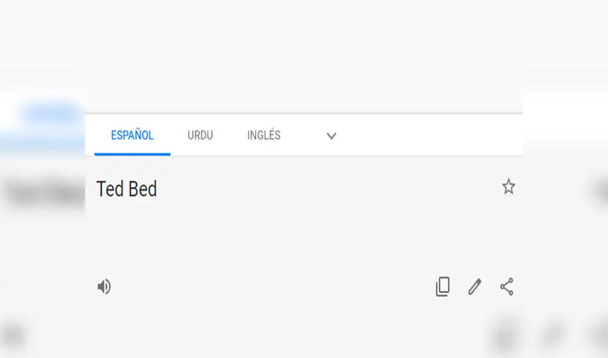The image size is (608, 358).
Task: Select the INGLÉS language tab
Action: pos(263,136)
